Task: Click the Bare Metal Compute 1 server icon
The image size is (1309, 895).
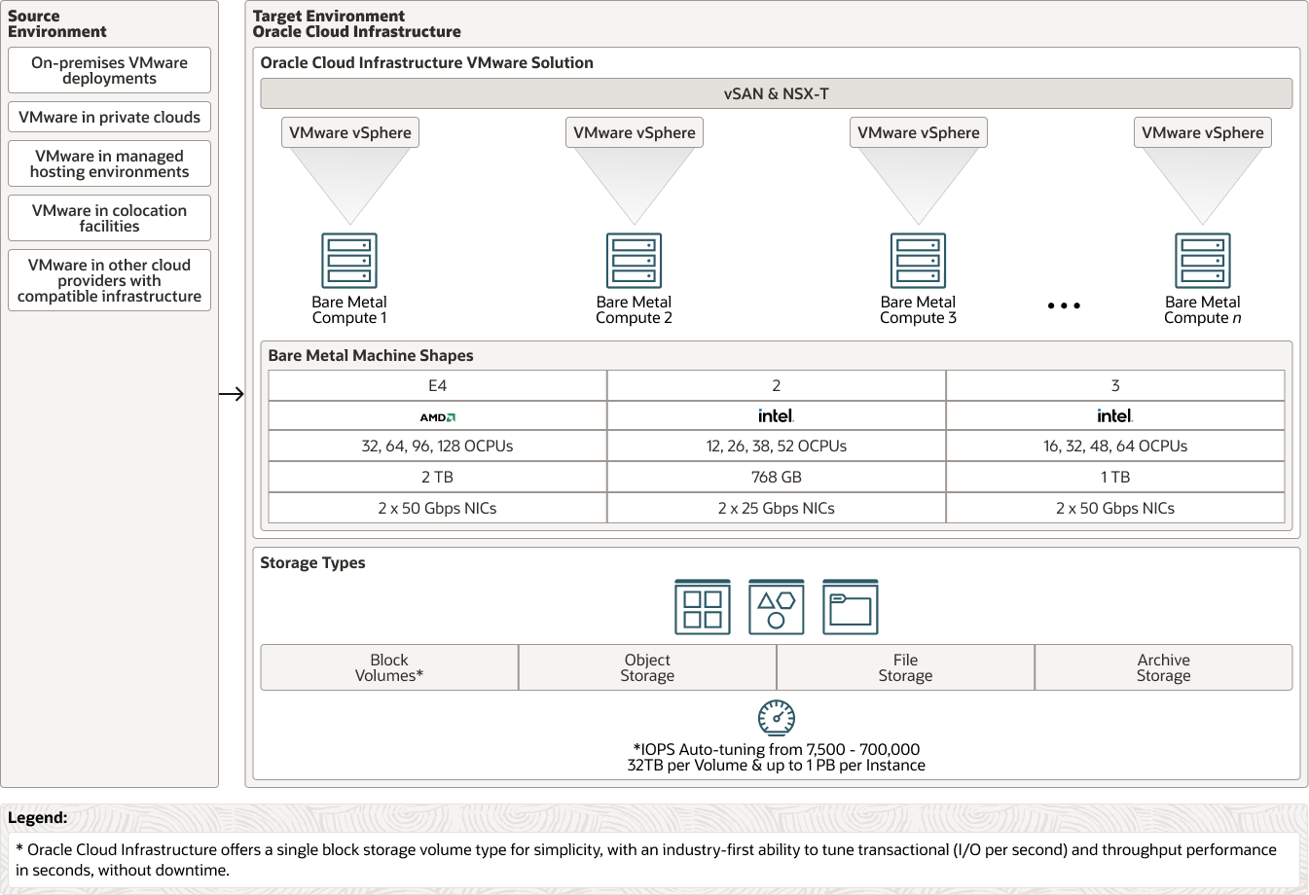Action: point(349,261)
